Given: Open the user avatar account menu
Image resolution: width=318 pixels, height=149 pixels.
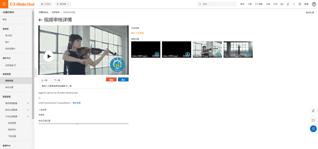Looking at the screenshot, I should point(314,4).
